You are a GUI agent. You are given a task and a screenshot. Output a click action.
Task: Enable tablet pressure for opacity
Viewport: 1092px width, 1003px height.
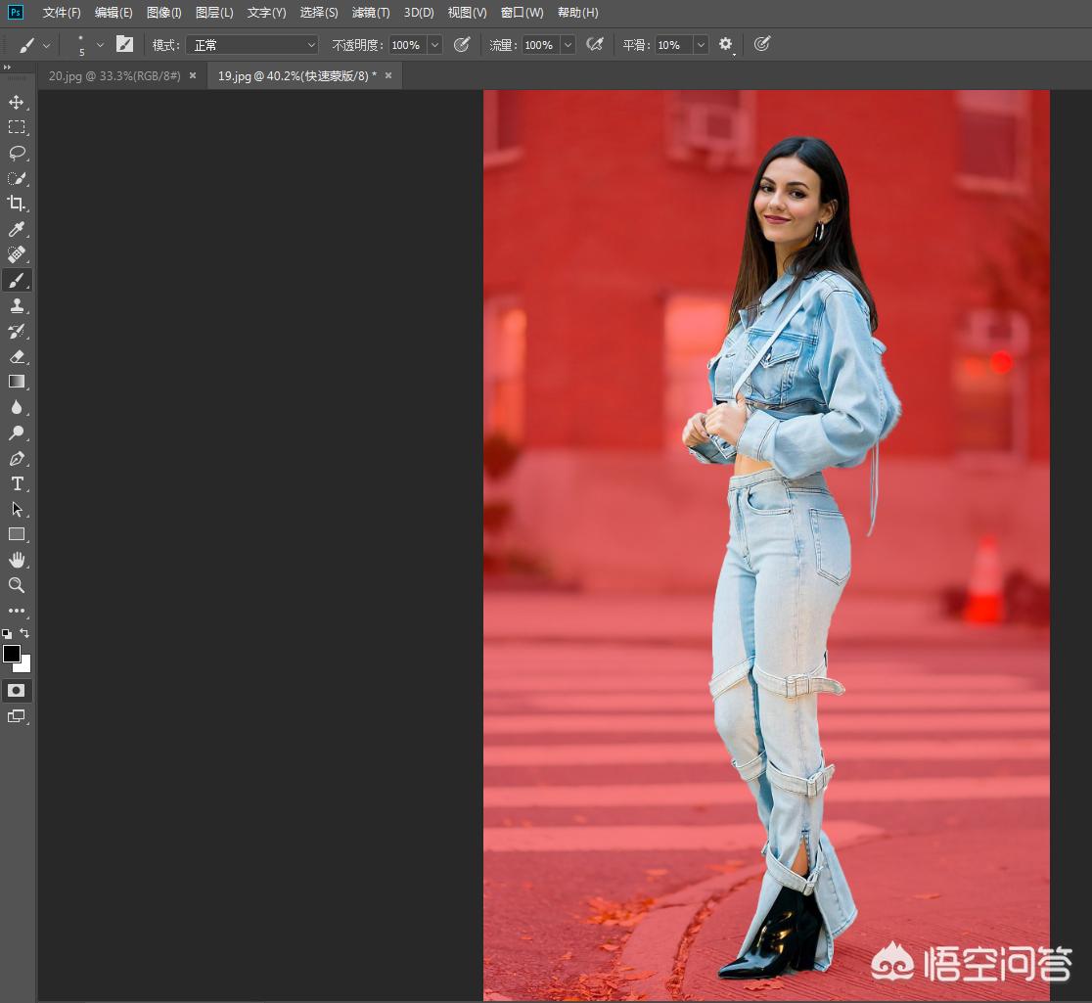point(462,44)
